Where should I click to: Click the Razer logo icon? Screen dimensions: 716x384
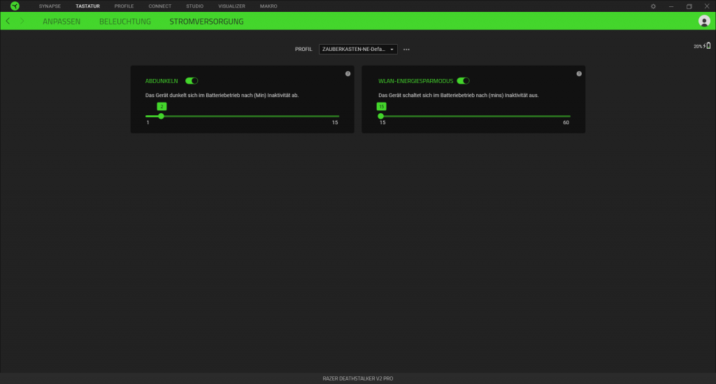15,6
